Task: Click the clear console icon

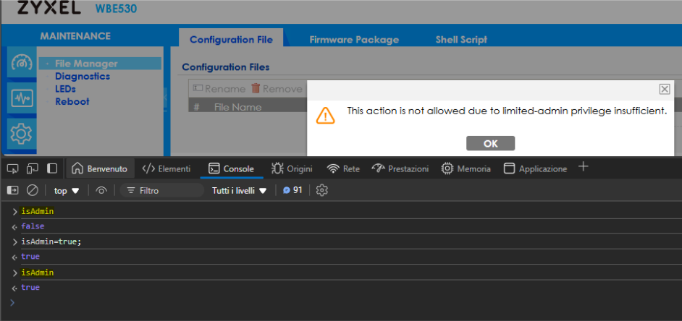Action: (x=32, y=190)
